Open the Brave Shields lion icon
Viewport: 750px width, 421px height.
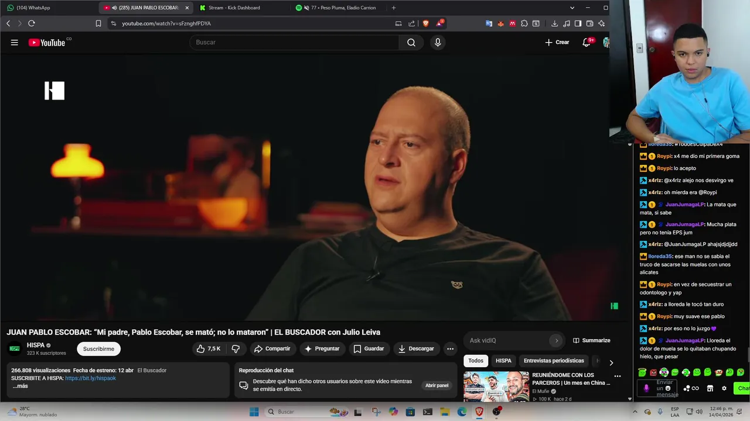[x=425, y=23]
